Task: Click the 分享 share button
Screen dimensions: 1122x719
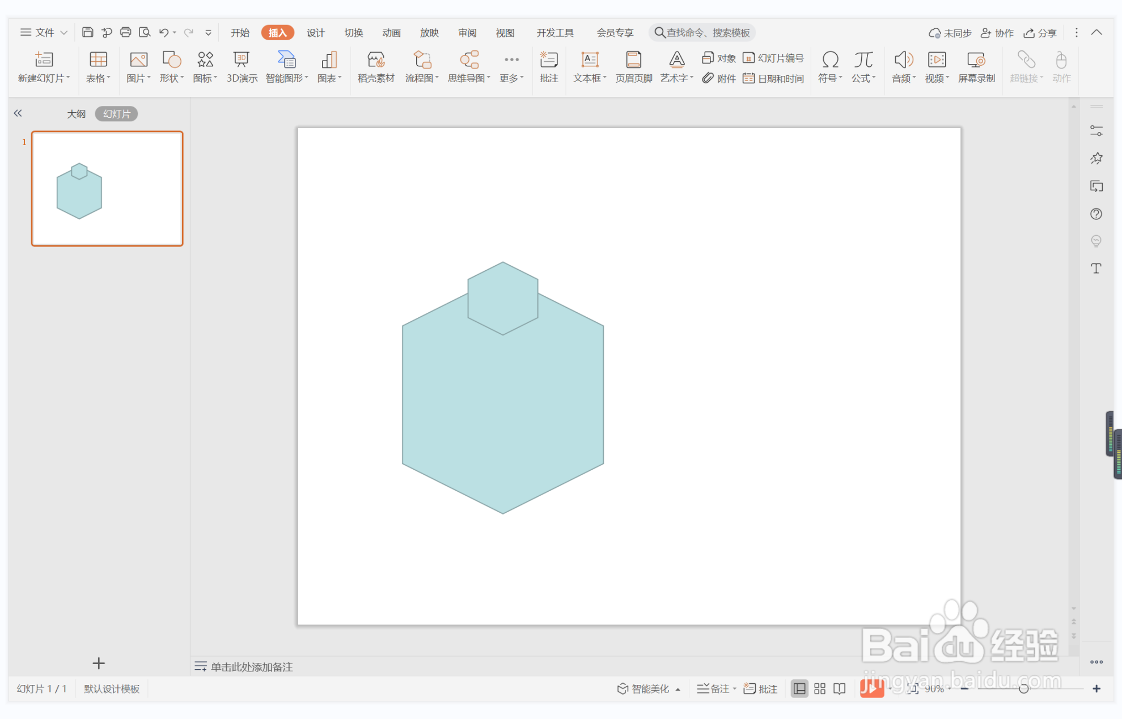Action: (x=1040, y=33)
